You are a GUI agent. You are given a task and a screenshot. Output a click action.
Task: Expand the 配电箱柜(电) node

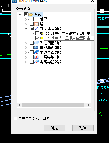(26, 43)
